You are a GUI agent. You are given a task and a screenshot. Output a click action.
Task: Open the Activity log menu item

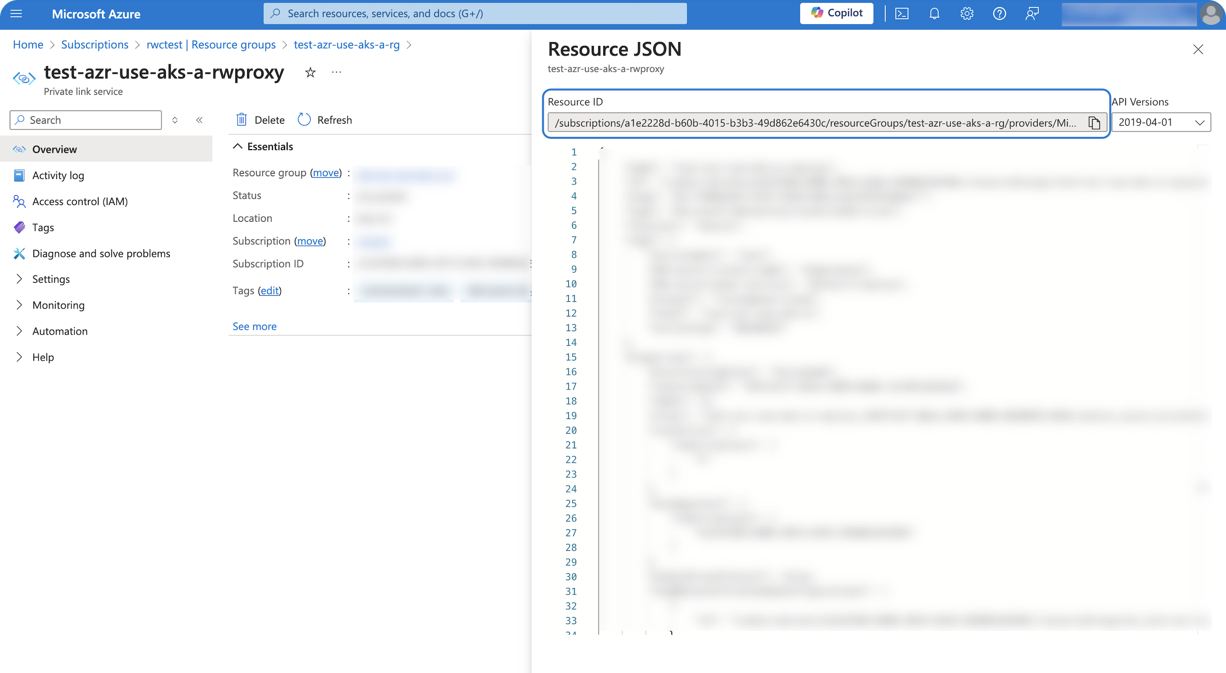tap(58, 175)
